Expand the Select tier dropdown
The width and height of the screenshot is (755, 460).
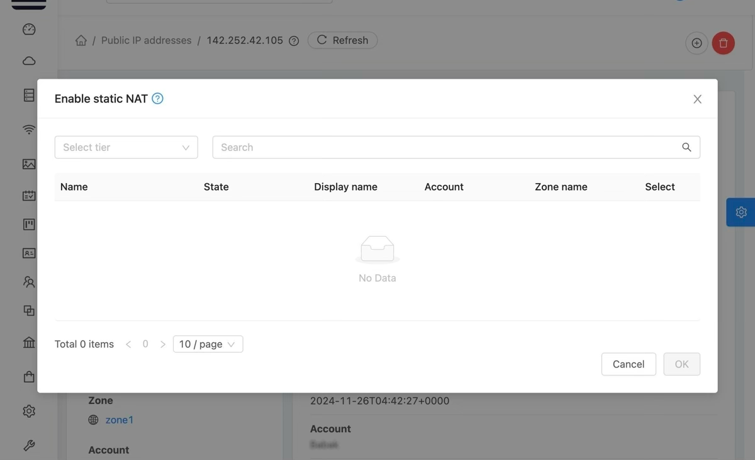click(x=126, y=147)
